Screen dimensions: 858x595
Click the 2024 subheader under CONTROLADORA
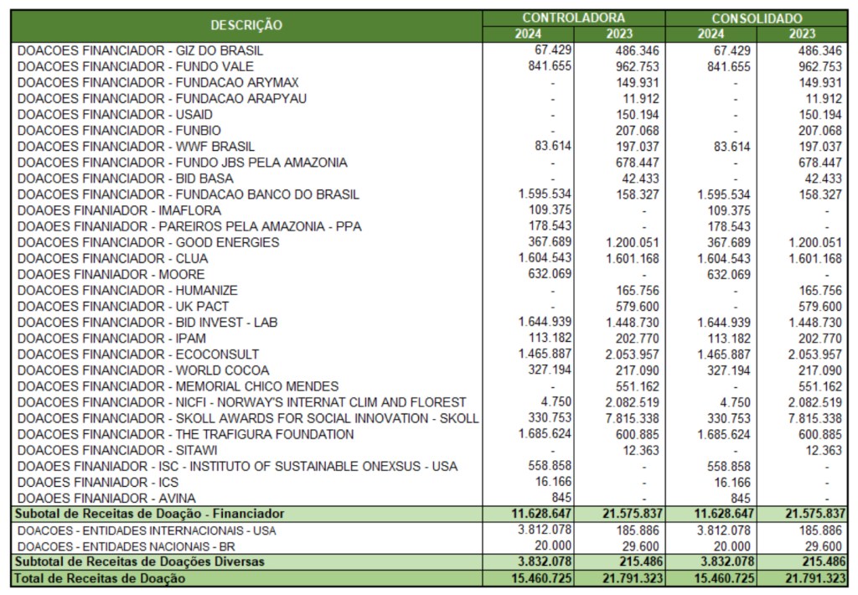pyautogui.click(x=528, y=34)
